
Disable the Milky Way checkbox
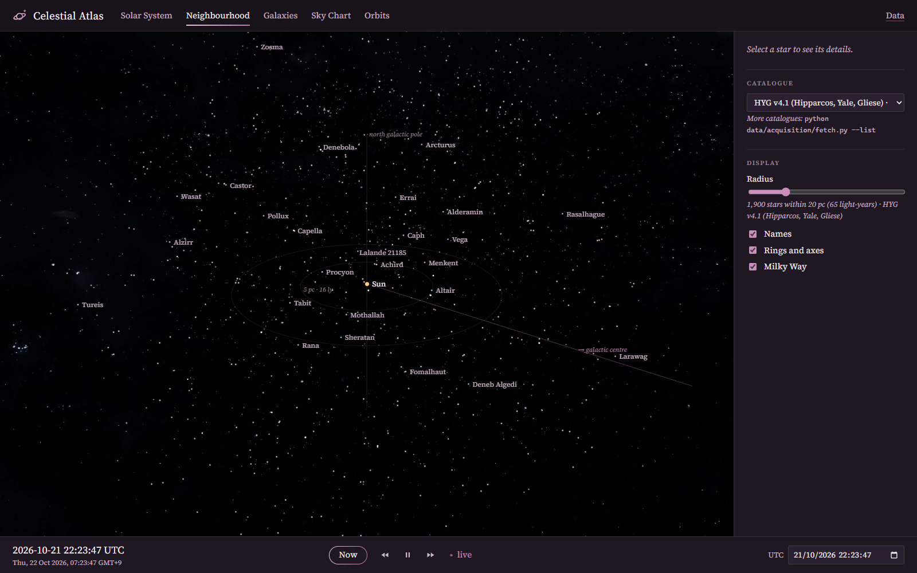[753, 266]
